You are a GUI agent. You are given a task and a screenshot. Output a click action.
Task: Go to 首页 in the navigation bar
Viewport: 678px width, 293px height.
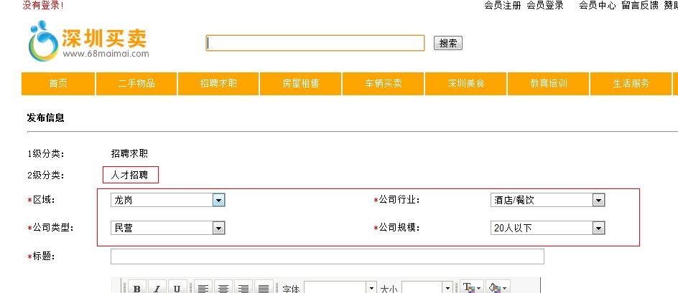(58, 84)
